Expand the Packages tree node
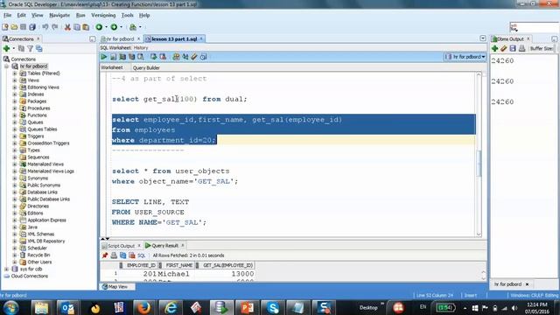Viewport: 560px width, 315px height. pos(15,101)
